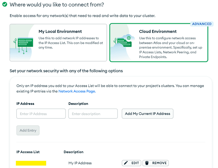Click the Where would you like to connect heading
This screenshot has width=218, height=168.
57,5
